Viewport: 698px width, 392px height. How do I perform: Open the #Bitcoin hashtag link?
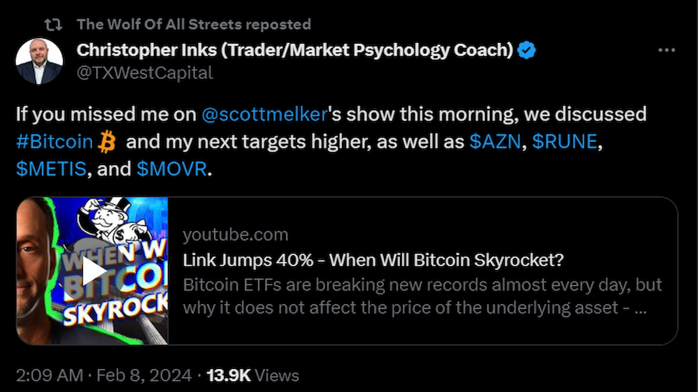54,141
